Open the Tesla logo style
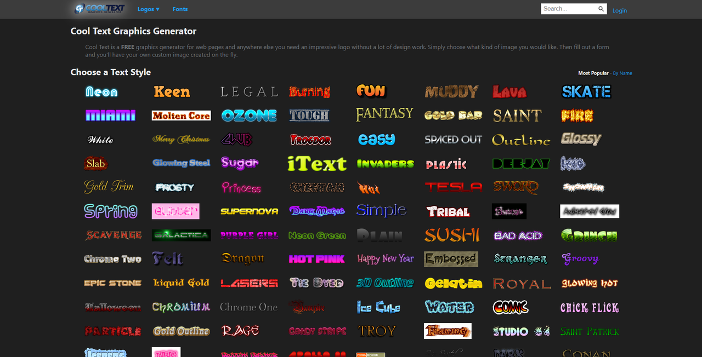The width and height of the screenshot is (702, 357). coord(454,187)
